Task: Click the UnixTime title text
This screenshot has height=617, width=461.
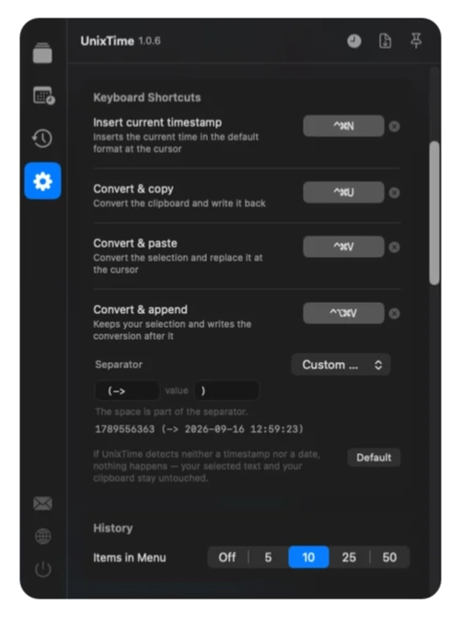Action: 108,41
